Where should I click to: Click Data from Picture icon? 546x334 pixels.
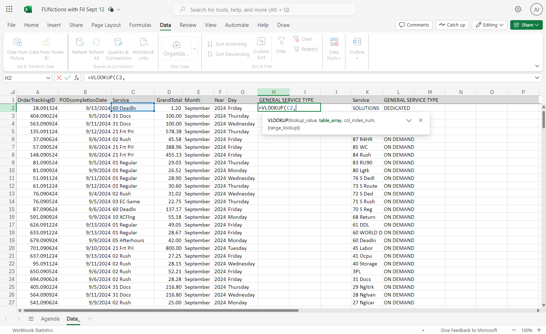tap(17, 42)
